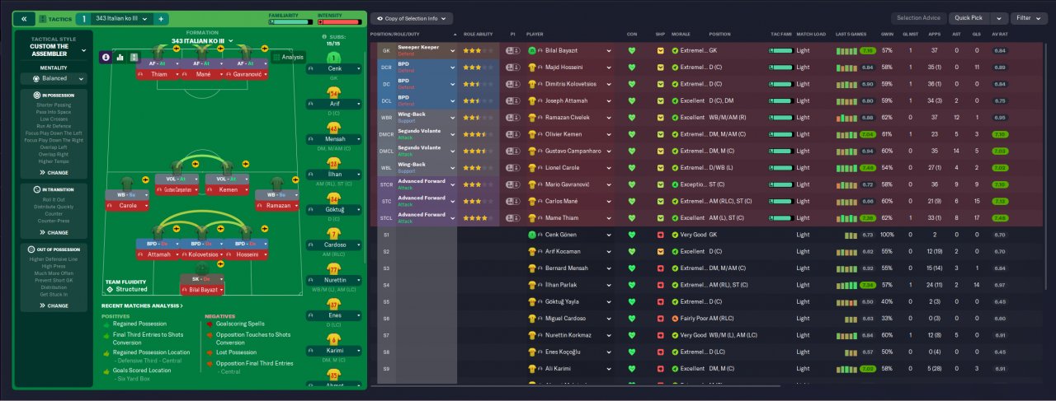Toggle the exclamation warnings view on pitch
The image size is (1056, 401).
(135, 58)
